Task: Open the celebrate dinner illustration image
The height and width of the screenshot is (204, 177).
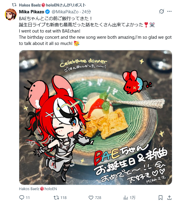Action: (96, 117)
